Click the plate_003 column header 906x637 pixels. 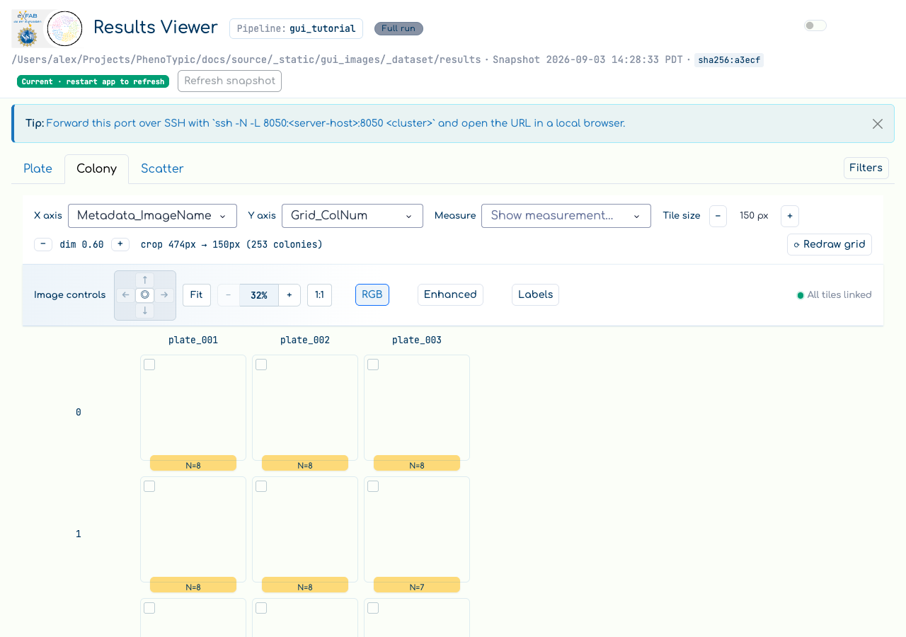pos(417,340)
